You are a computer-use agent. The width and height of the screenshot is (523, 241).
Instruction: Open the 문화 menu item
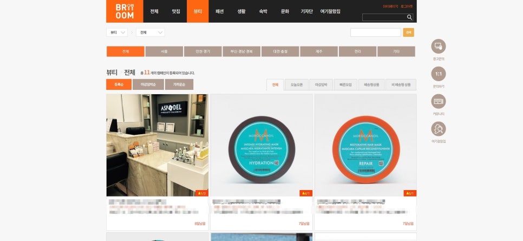click(285, 11)
